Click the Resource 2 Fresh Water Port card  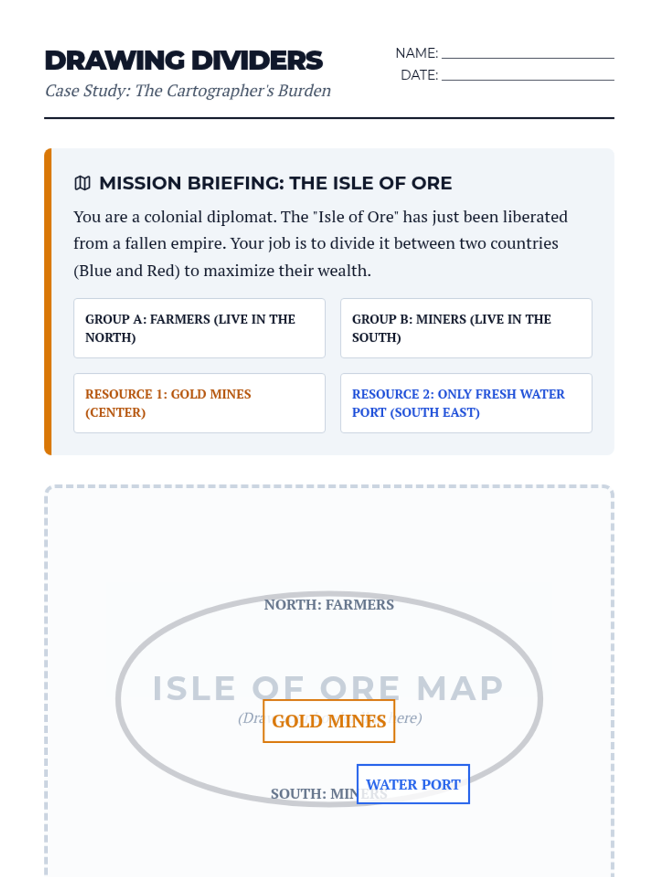466,403
